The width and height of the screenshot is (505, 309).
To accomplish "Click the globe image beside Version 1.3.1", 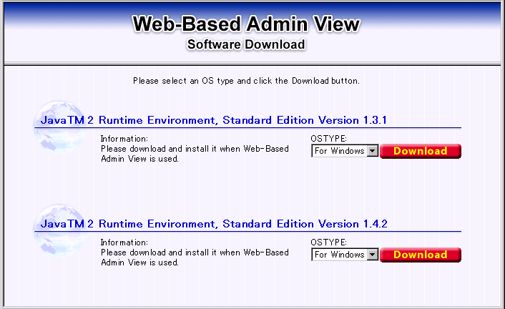I will (x=60, y=127).
